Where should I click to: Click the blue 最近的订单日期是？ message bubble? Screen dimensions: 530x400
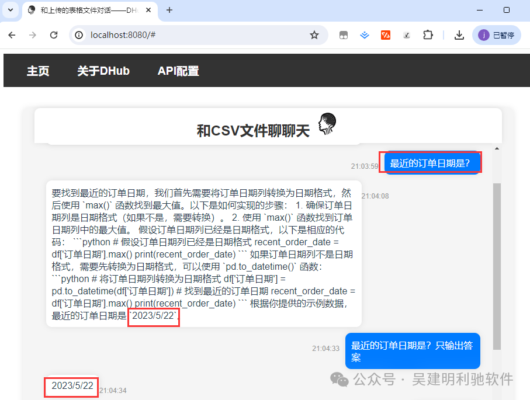pyautogui.click(x=430, y=163)
